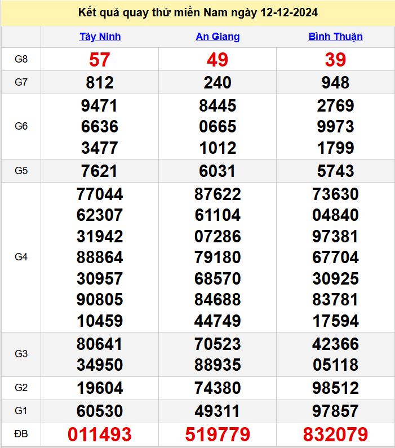Select the G6 row label

tap(21, 126)
